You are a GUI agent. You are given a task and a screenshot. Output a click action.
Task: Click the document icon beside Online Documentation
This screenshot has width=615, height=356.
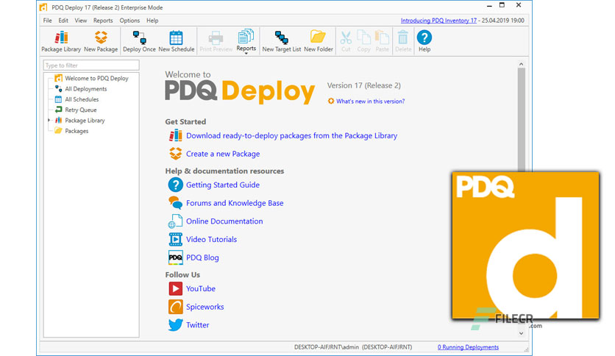pos(175,221)
